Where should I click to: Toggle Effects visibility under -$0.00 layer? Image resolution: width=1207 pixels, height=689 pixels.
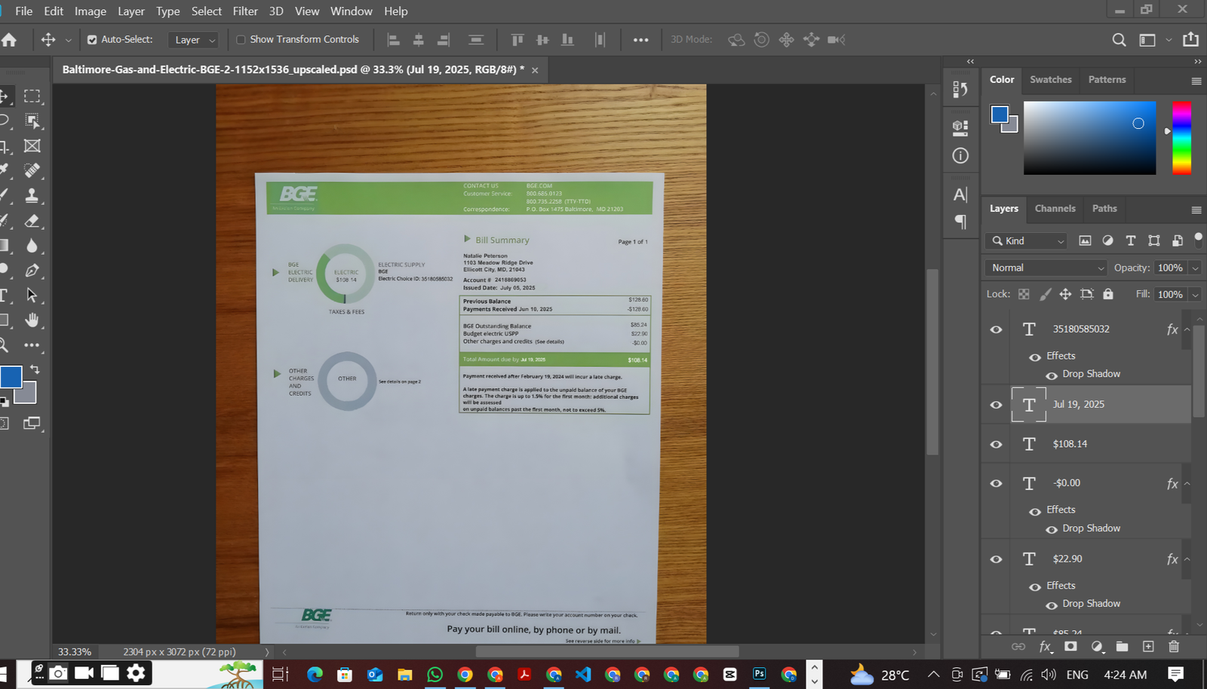(x=1035, y=511)
